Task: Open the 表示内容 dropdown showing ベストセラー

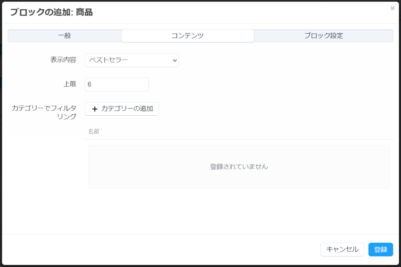Action: coord(132,60)
